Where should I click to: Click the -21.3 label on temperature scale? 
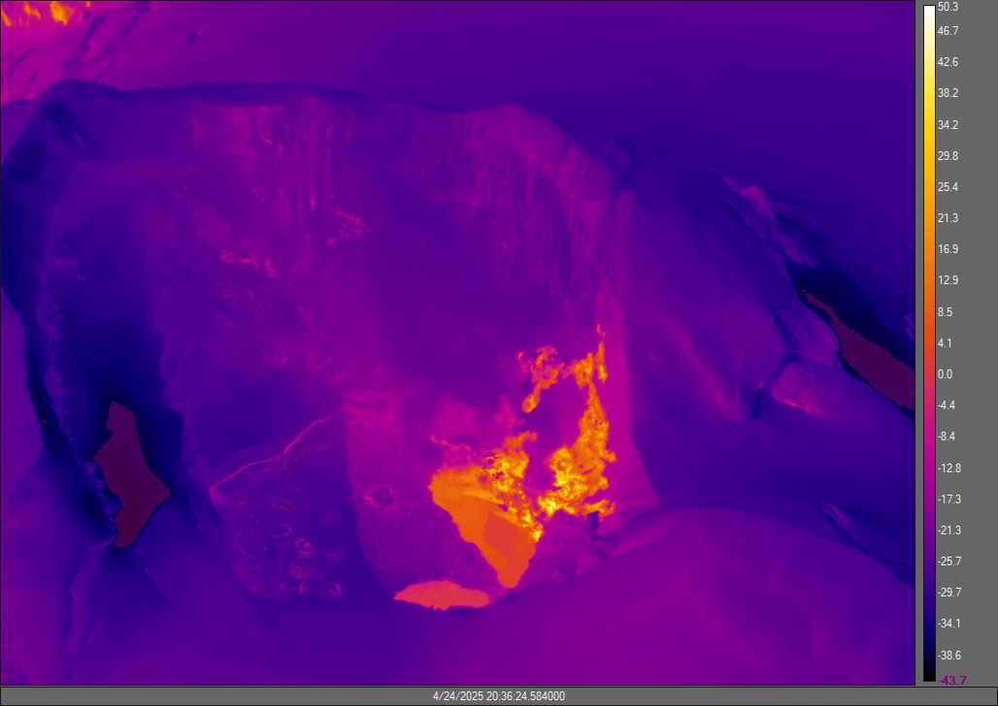(948, 530)
